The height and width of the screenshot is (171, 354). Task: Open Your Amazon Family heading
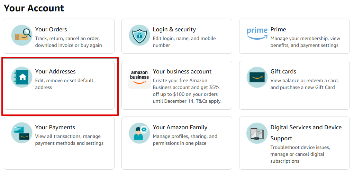pyautogui.click(x=180, y=128)
